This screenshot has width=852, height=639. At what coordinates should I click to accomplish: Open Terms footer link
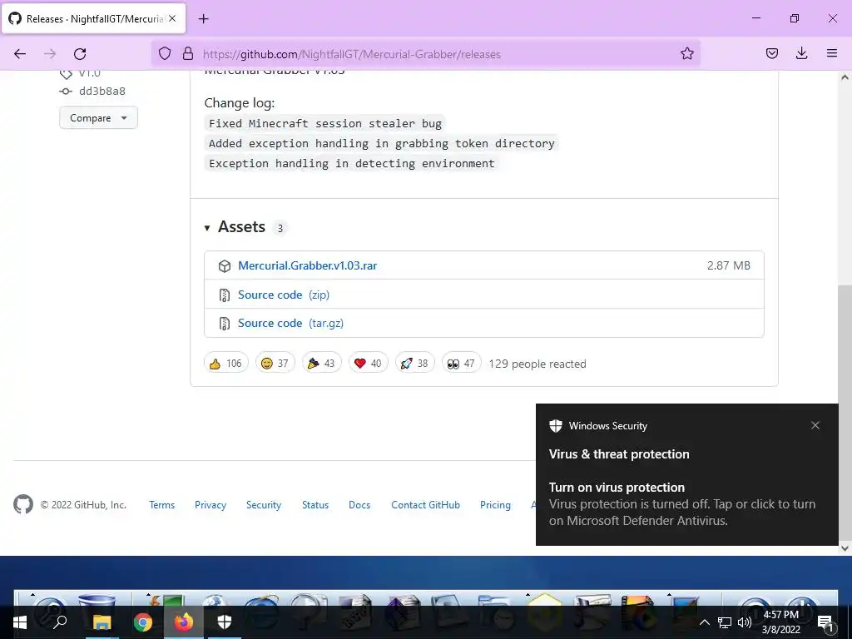tap(162, 505)
